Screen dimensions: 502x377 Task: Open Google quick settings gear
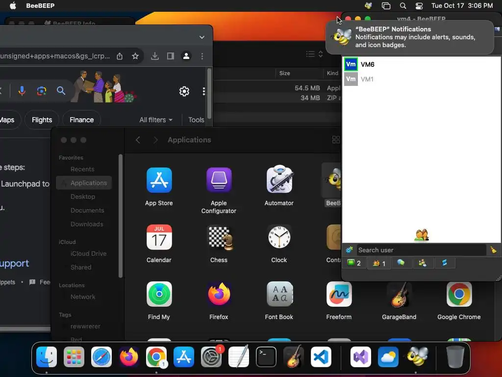(184, 91)
